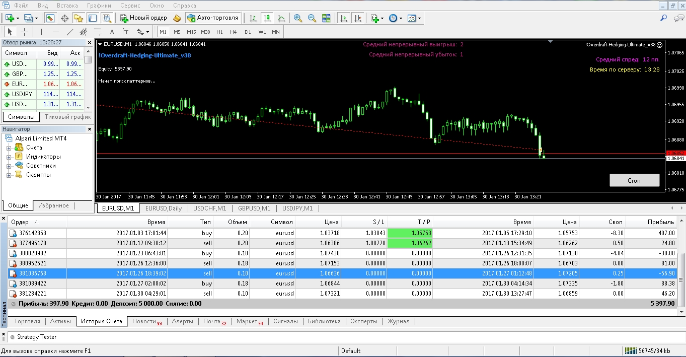Zoom in on the chart

pyautogui.click(x=298, y=18)
